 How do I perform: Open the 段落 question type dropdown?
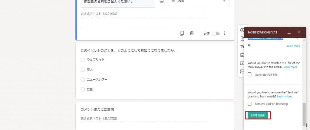coord(199,2)
